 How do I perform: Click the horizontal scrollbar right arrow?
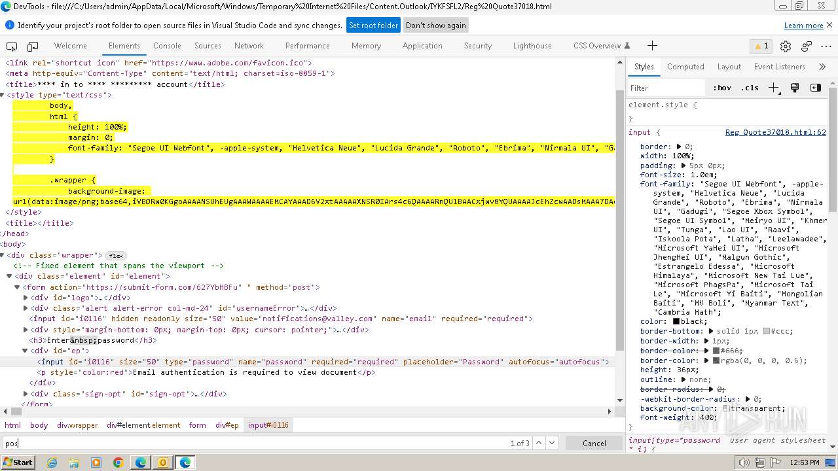[x=610, y=411]
